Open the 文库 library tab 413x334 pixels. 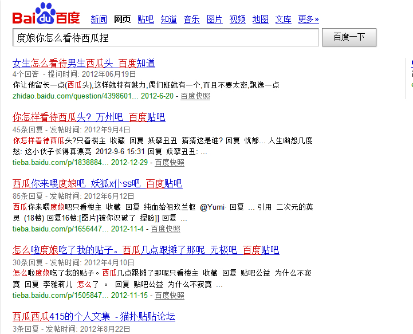[284, 19]
